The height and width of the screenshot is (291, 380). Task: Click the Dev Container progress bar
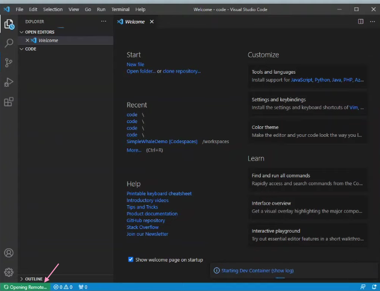click(x=280, y=278)
